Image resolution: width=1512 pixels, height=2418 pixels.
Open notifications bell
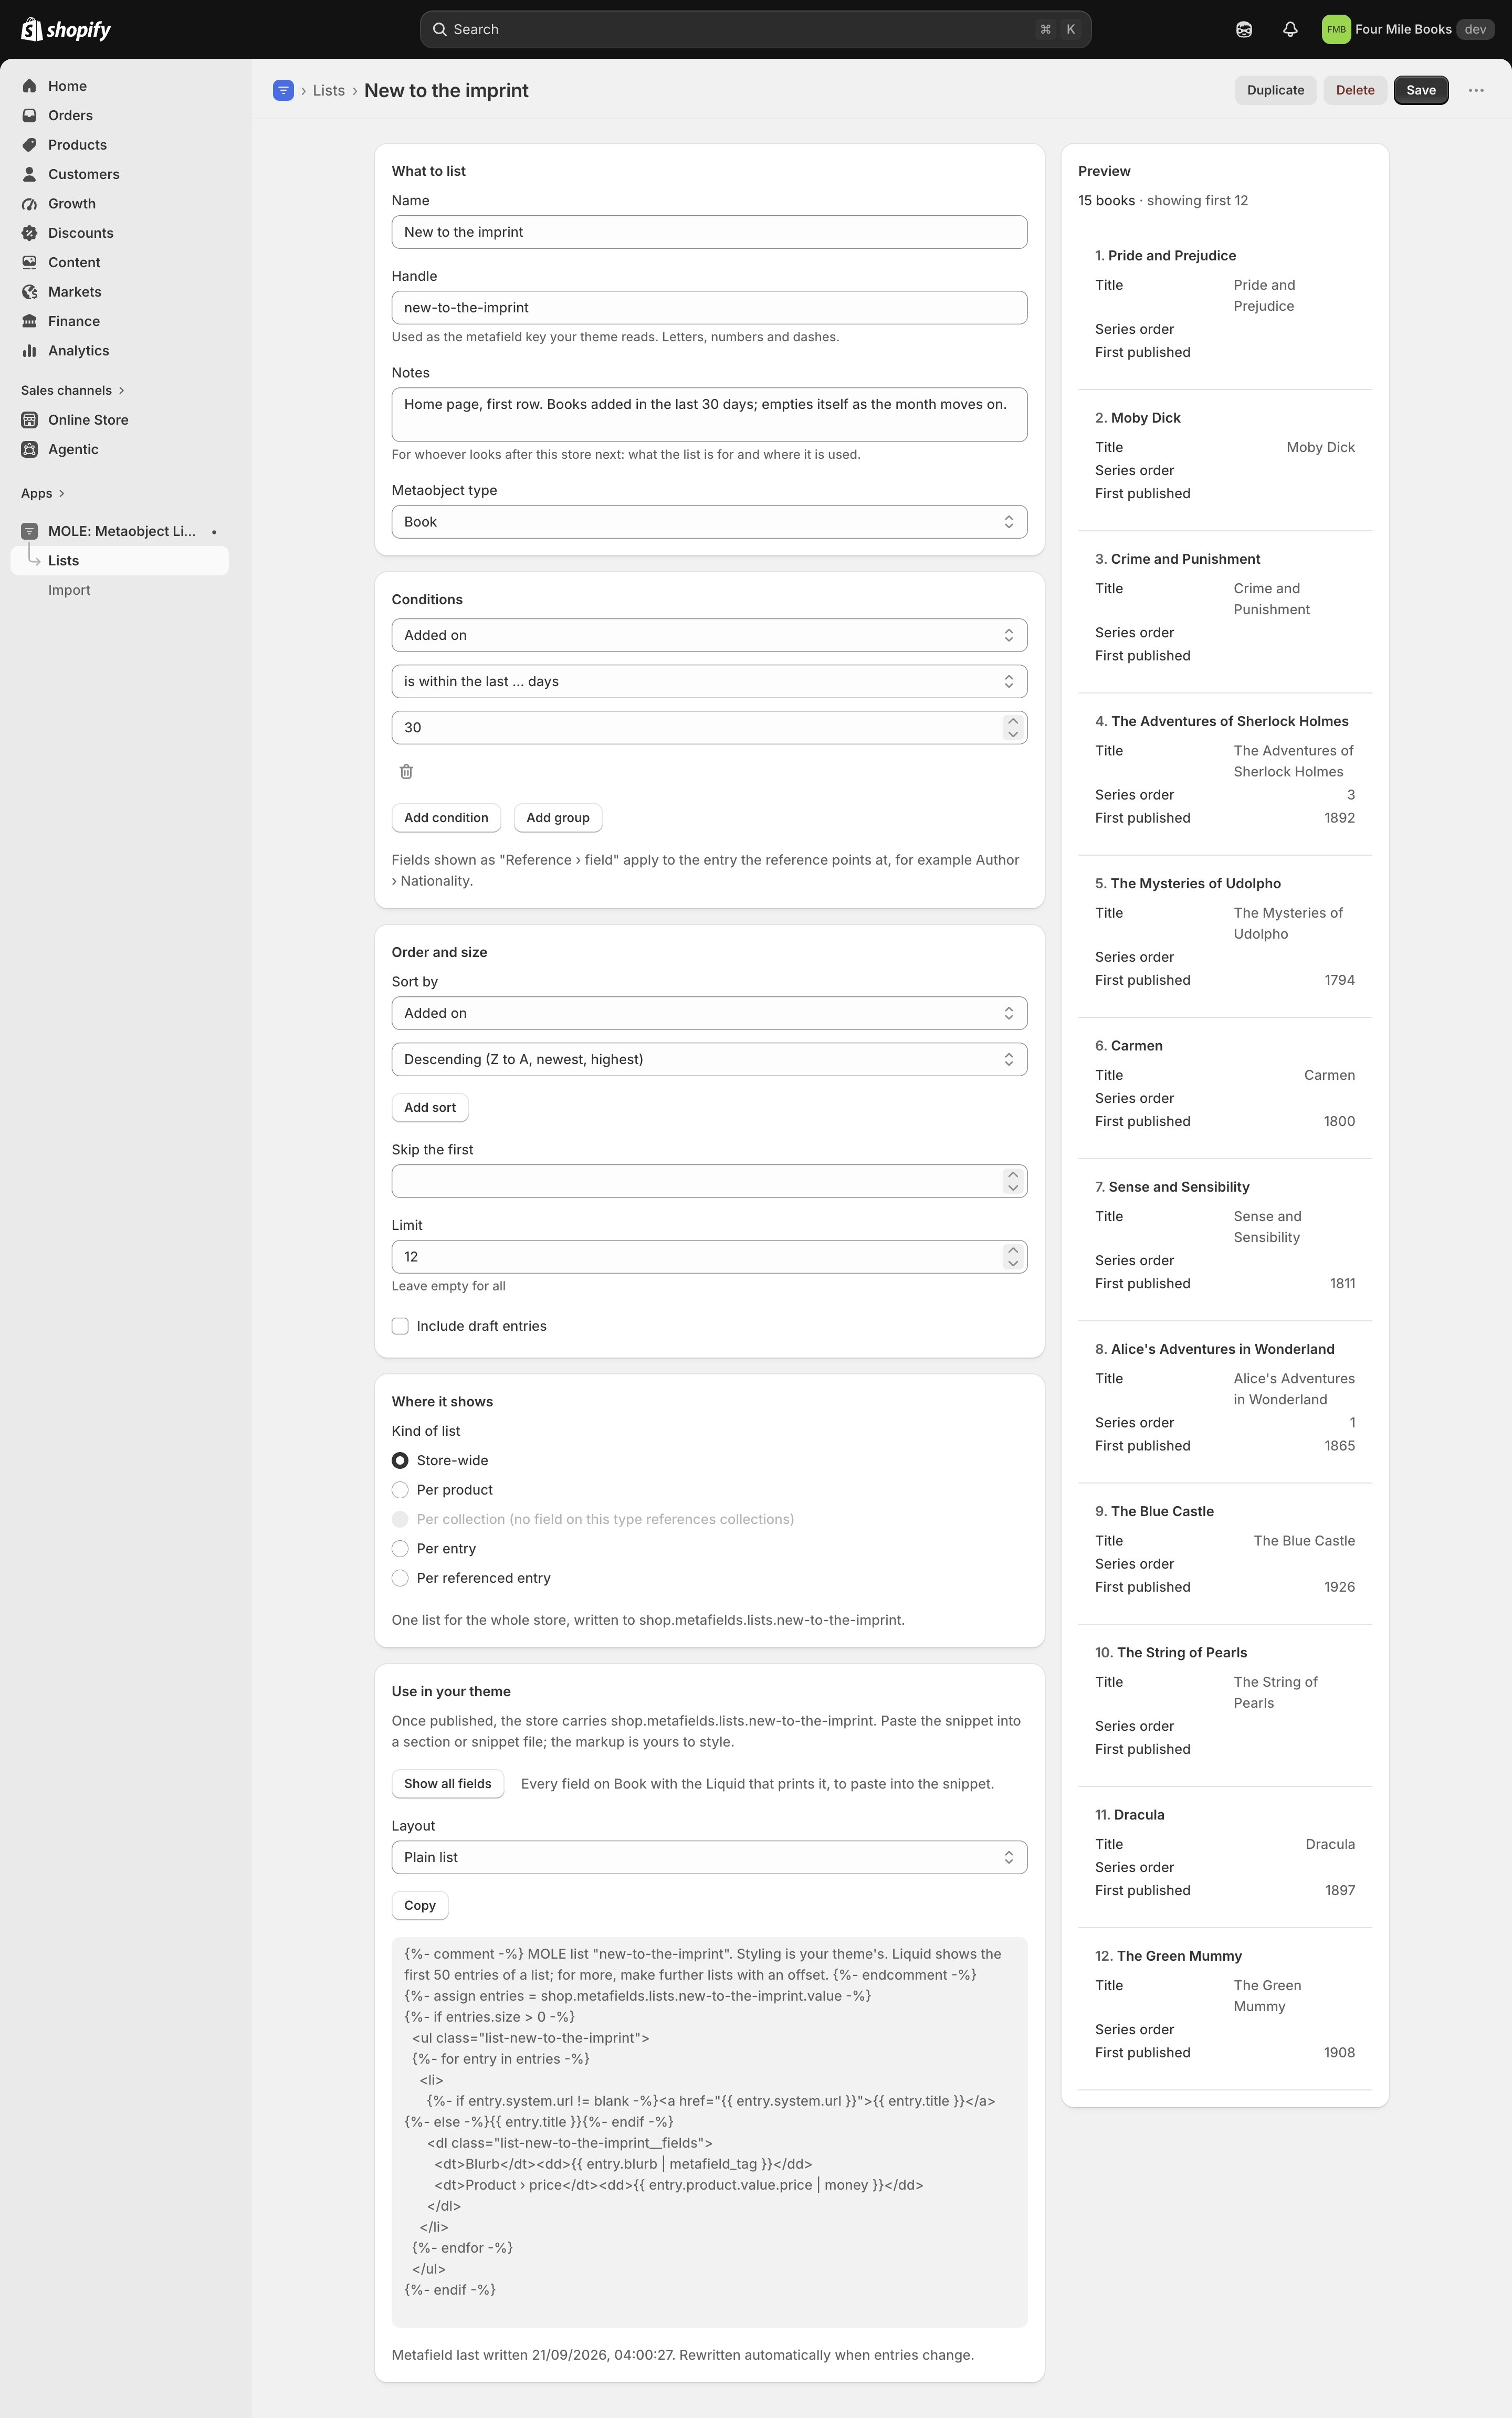[x=1290, y=29]
